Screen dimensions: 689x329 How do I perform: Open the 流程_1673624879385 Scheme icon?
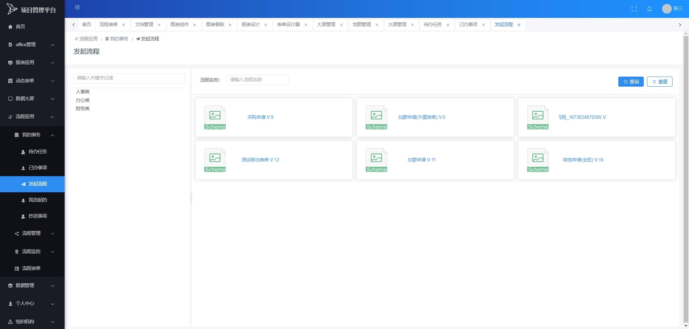[538, 117]
